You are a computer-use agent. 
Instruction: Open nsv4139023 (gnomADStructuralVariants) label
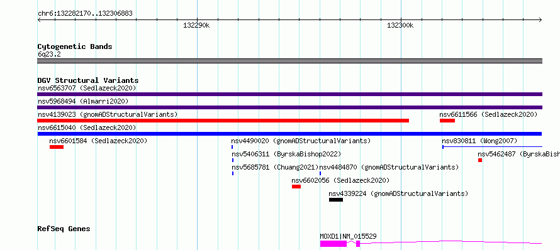[x=108, y=114]
